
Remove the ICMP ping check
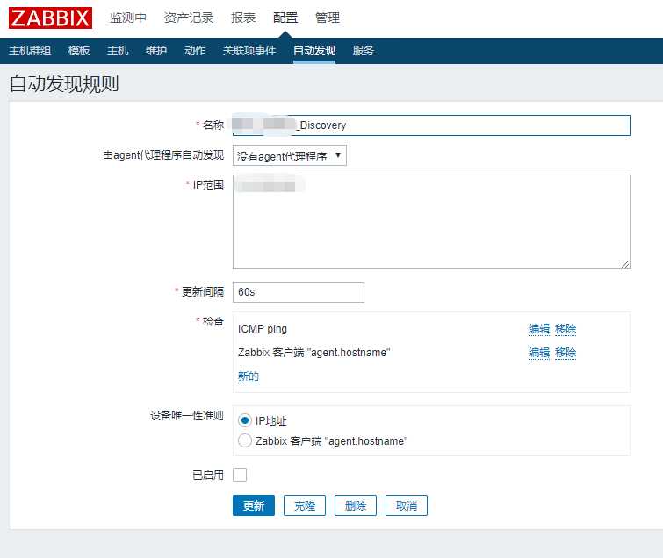(566, 329)
